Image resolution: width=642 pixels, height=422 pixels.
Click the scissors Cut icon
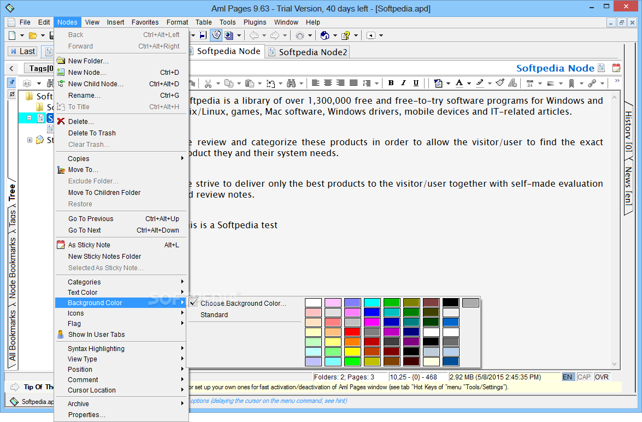[x=208, y=84]
